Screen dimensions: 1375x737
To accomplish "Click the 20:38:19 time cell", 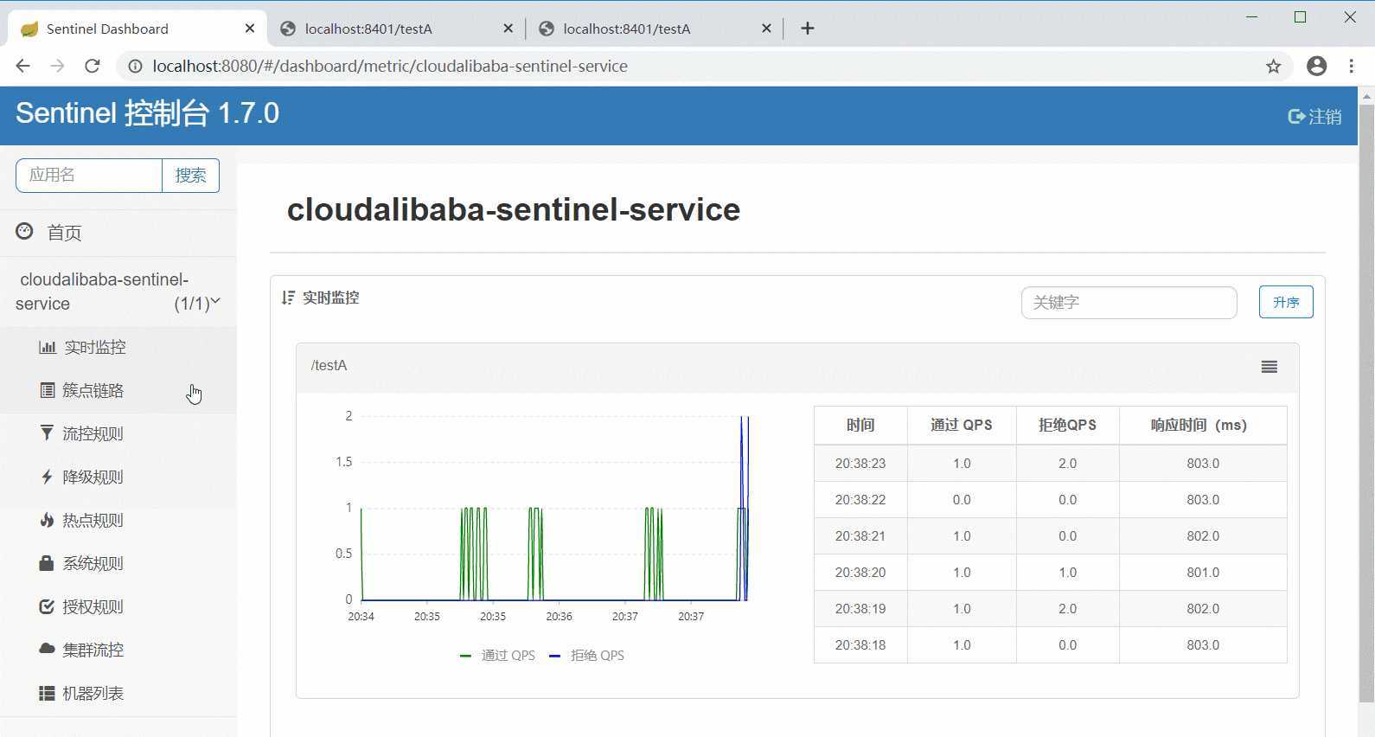I will point(860,608).
